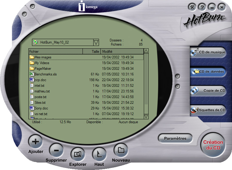
Task: Select the vs net.txt file name
Action: (x=41, y=114)
